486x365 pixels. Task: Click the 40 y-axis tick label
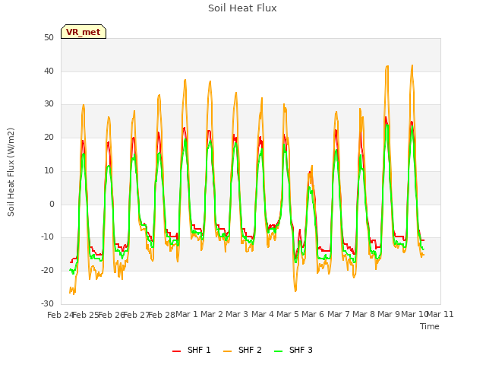[x=49, y=71]
